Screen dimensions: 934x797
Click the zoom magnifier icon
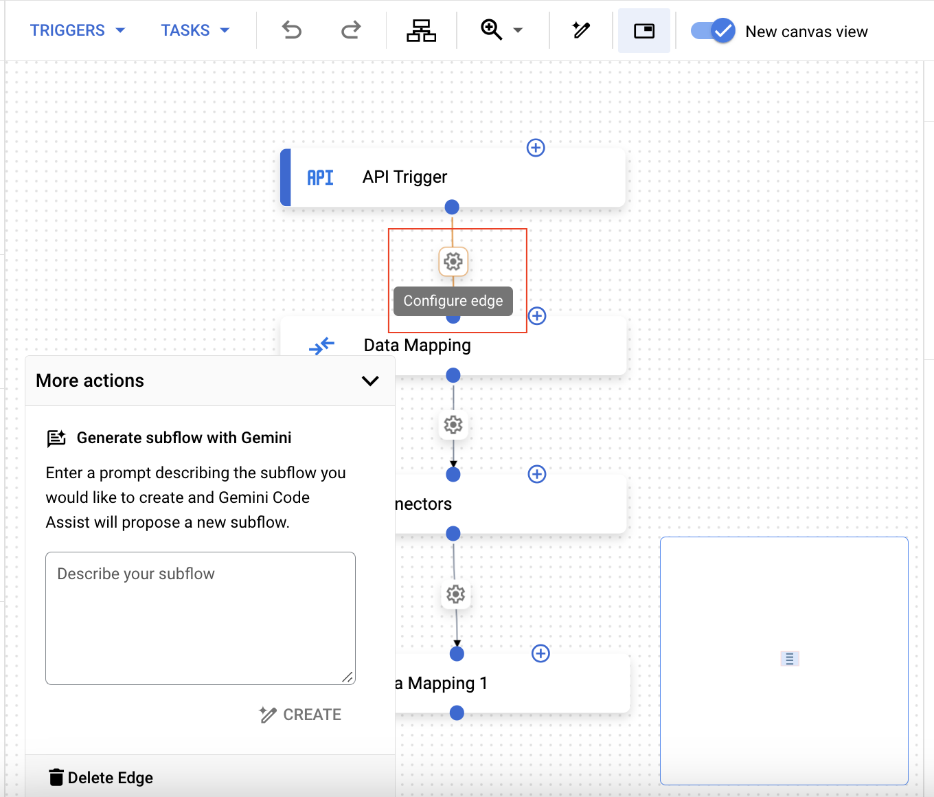pos(491,30)
